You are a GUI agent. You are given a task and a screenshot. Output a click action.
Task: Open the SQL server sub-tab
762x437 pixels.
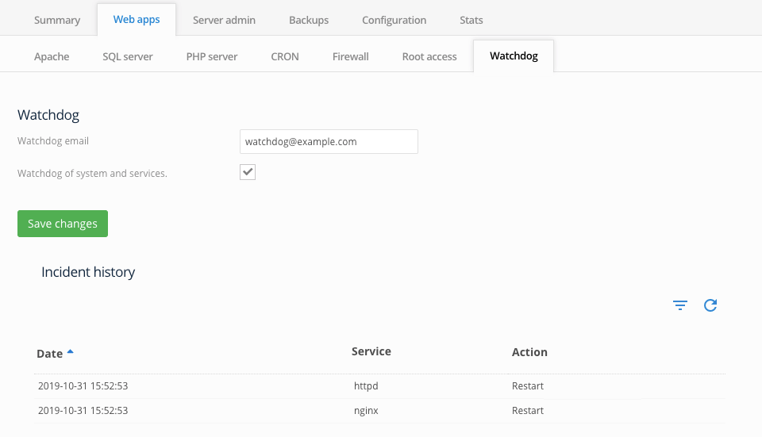(x=128, y=56)
